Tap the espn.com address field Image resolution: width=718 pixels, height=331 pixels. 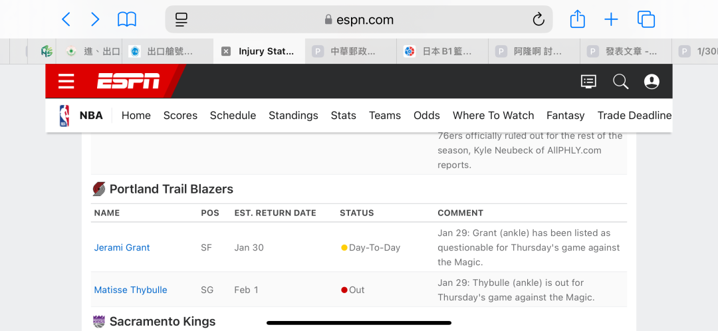point(359,19)
